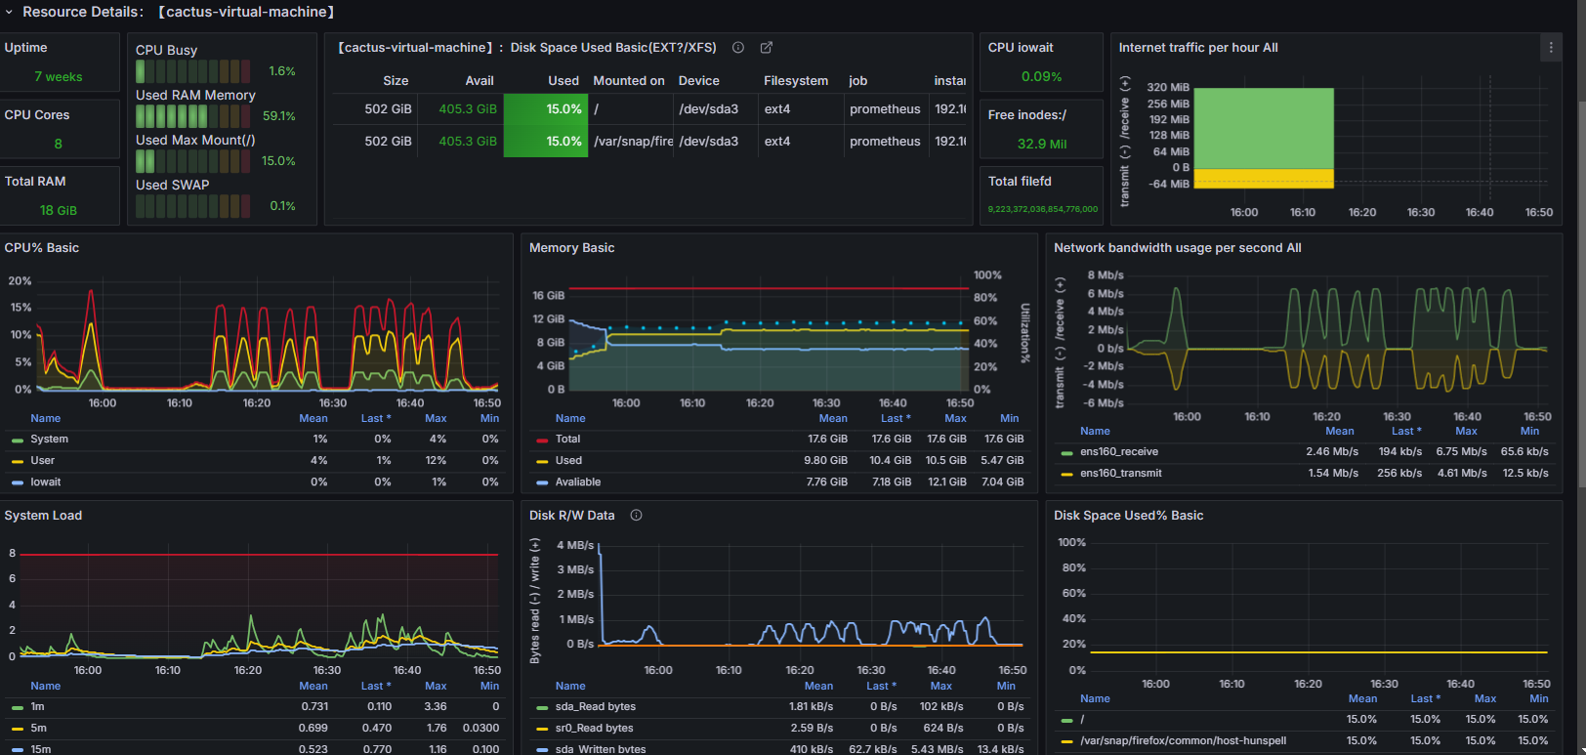Toggle the 5m series in System Load
Screen dimensions: 1586x755
[x=38, y=729]
